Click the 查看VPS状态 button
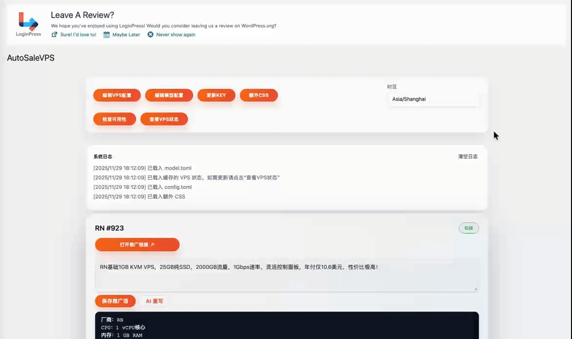 (x=164, y=119)
